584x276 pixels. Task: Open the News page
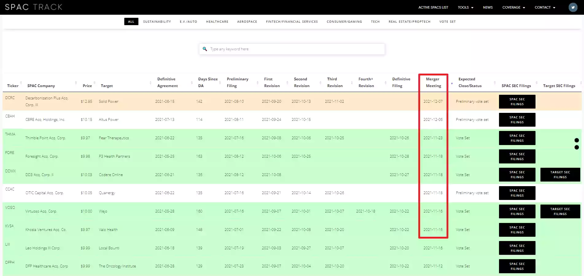click(x=488, y=7)
